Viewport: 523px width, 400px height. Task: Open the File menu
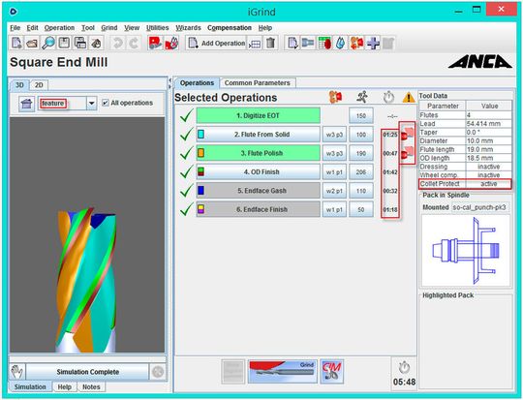tap(15, 28)
